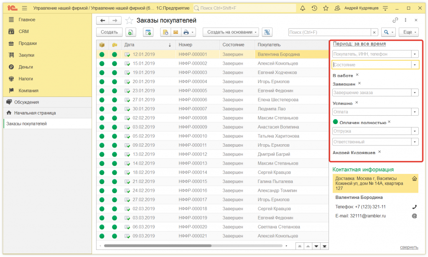Click the phone icon next to Телефон

(414, 207)
